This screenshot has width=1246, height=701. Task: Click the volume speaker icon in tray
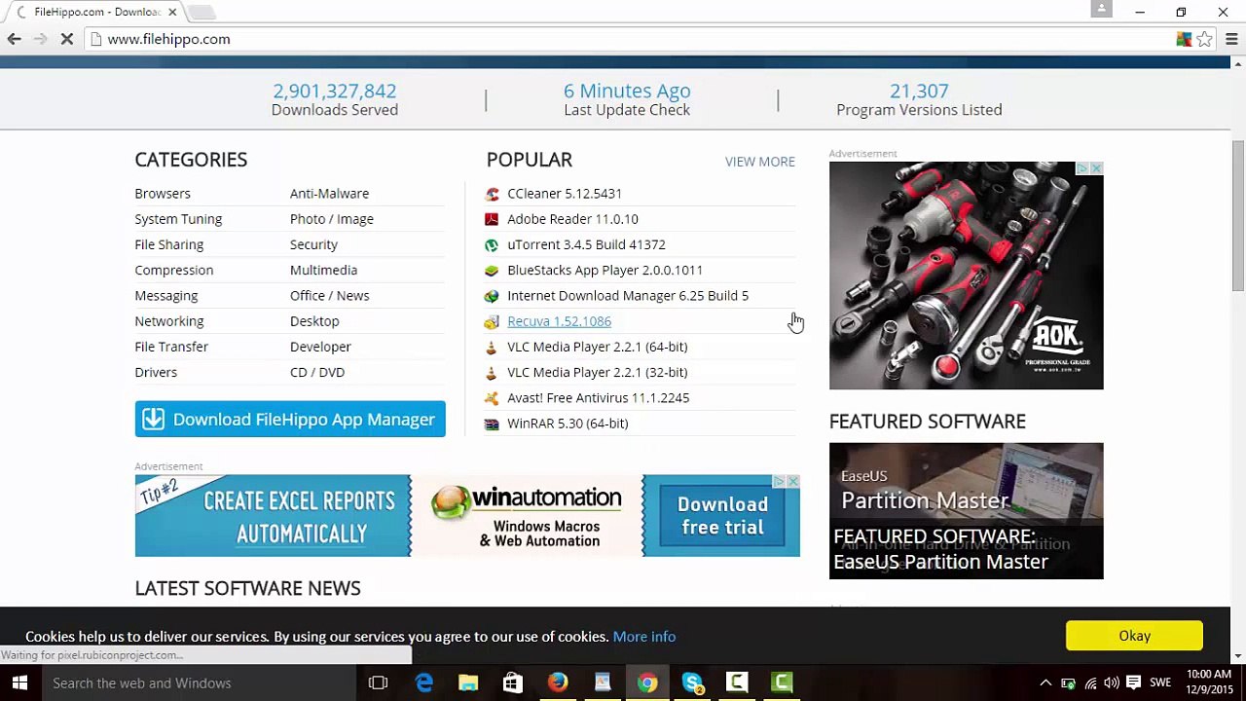click(1111, 683)
